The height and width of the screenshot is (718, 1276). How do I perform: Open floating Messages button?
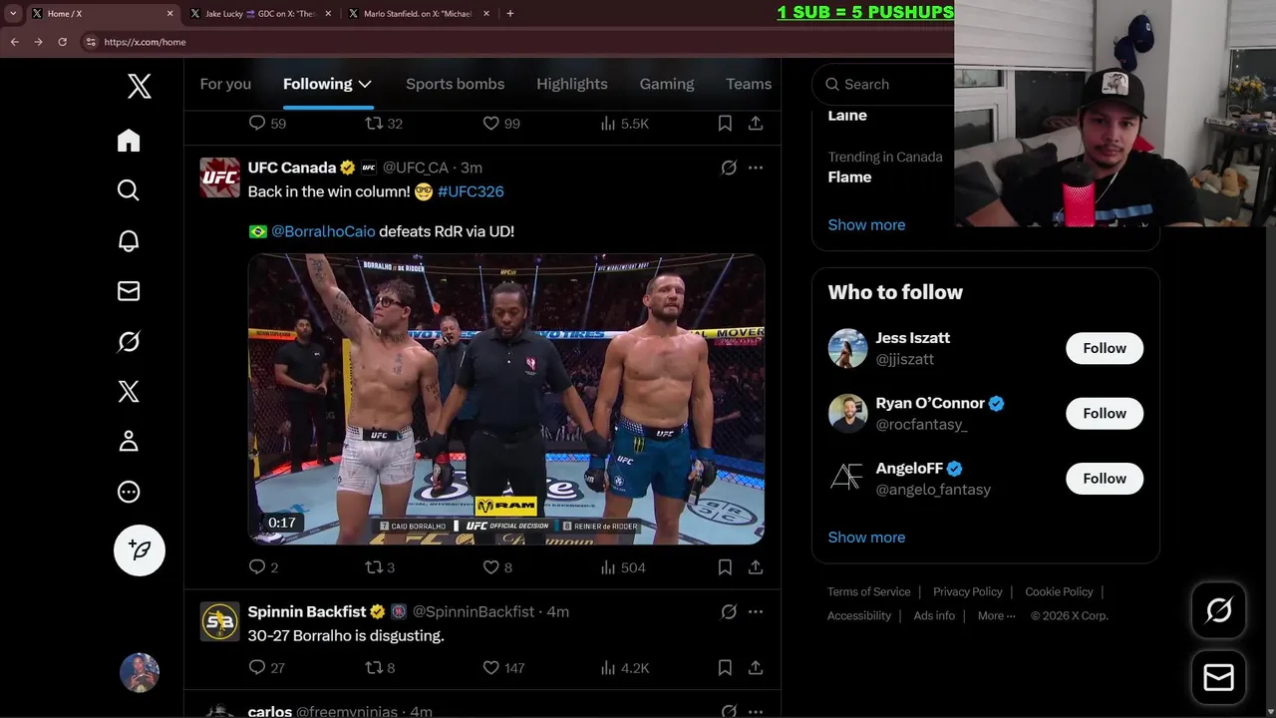click(1218, 678)
